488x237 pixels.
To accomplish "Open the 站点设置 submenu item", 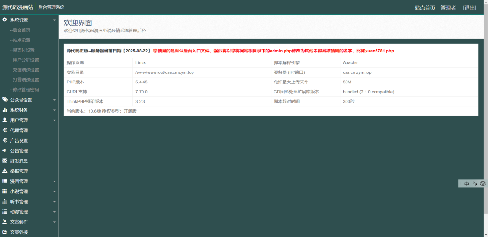I will coord(21,40).
